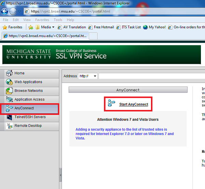Click the Free Hotmail page icon
This screenshot has width=205, height=189.
point(90,27)
